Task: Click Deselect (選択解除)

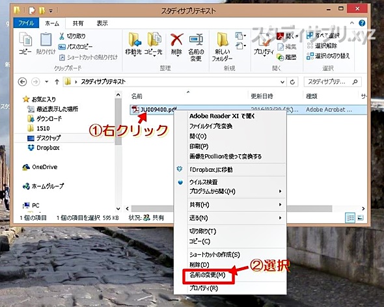Action: [322, 46]
